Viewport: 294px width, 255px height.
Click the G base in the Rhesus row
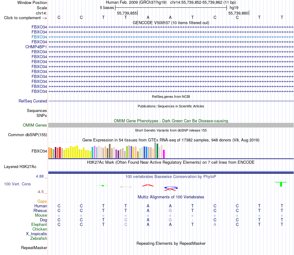[170, 211]
